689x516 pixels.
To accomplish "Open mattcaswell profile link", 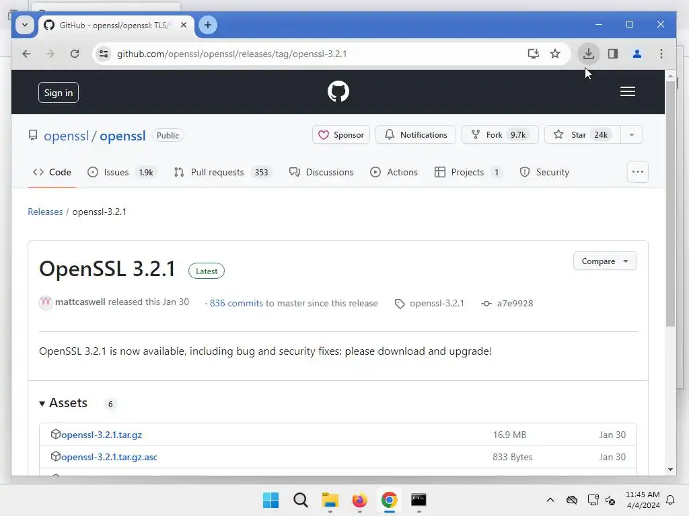I will pos(80,302).
